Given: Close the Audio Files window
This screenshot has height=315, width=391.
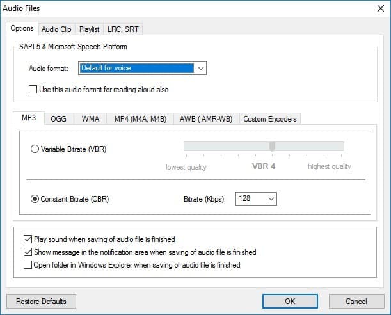Looking at the screenshot, I should click(x=381, y=8).
